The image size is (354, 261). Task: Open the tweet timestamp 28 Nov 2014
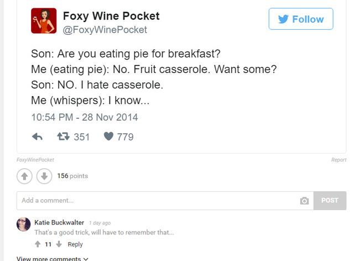pos(85,117)
